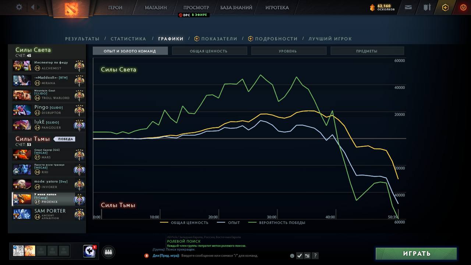471x265 pixels.
Task: Click the red power quit button
Action: (463, 7)
